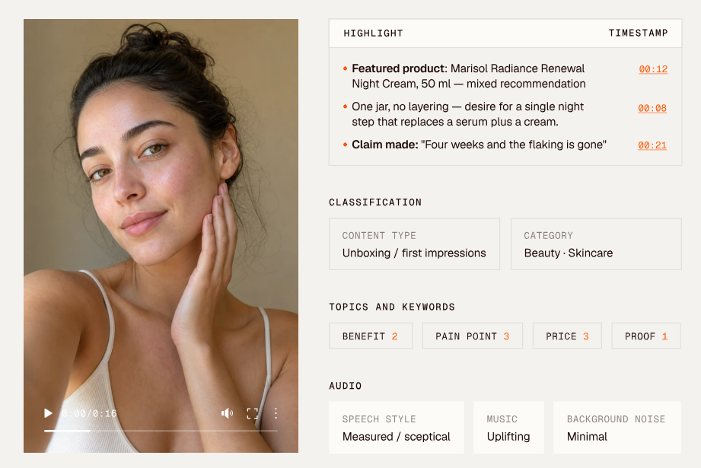Screen dimensions: 701x468
Task: Click the TIMESTAMP column header
Action: [x=638, y=33]
